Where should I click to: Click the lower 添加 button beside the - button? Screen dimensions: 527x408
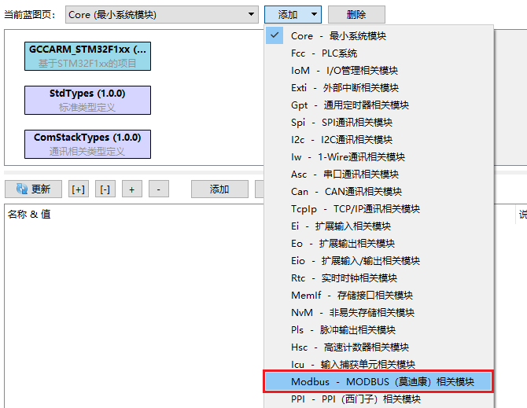click(x=219, y=189)
